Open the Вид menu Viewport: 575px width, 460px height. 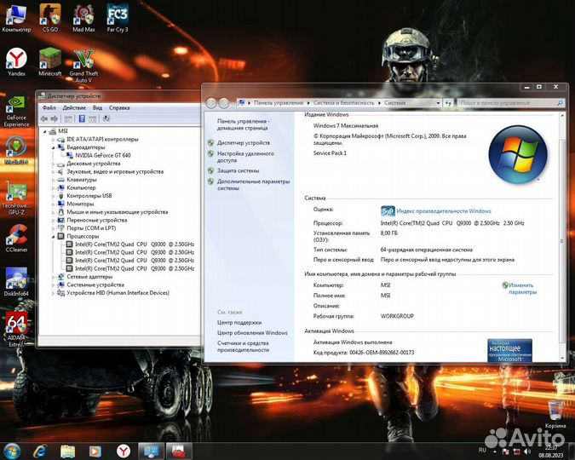[x=97, y=107]
